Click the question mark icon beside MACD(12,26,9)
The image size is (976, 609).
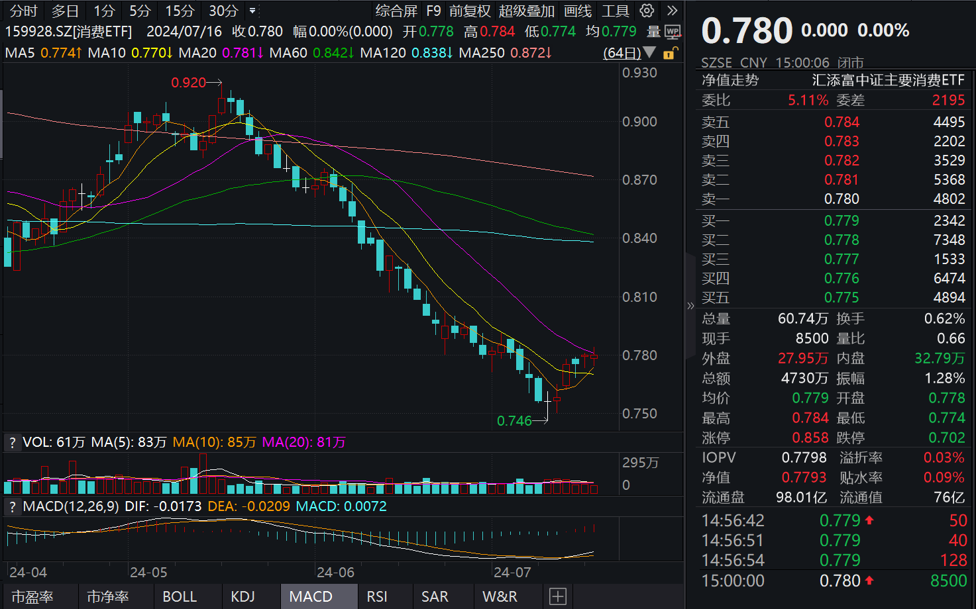[x=12, y=506]
